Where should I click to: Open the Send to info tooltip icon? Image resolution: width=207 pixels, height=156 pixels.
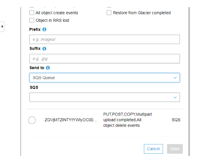48,68
